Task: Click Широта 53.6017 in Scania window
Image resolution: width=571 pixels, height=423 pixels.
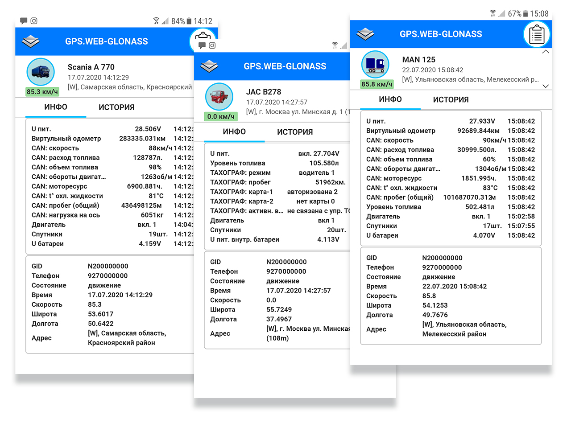Action: coord(73,314)
